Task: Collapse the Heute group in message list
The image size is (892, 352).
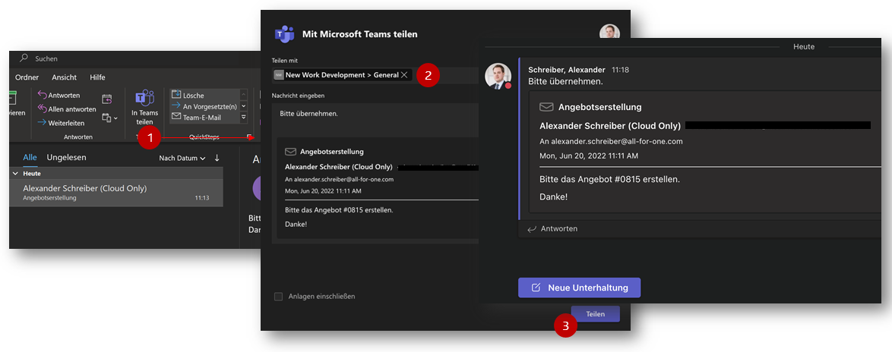Action: pyautogui.click(x=15, y=173)
